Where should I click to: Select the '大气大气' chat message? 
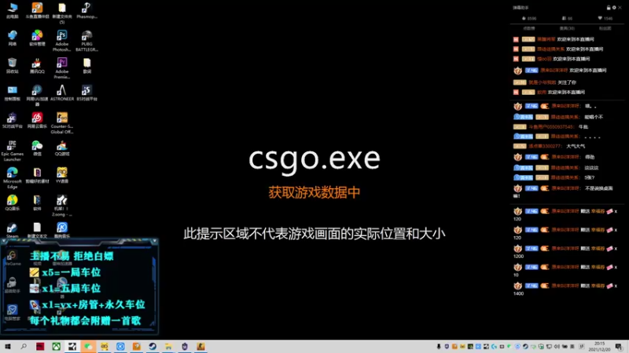576,147
